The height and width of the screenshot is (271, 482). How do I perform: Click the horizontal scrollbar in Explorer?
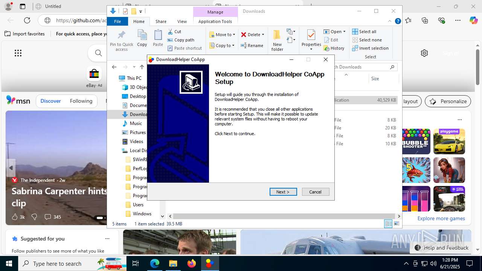click(284, 216)
